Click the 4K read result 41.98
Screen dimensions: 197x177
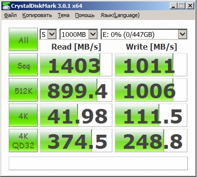(76, 115)
